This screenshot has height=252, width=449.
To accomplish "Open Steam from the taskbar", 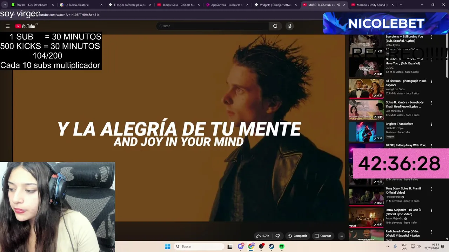I will (x=272, y=246).
